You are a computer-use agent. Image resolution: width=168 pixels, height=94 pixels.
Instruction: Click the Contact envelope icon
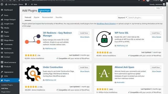[2, 57]
